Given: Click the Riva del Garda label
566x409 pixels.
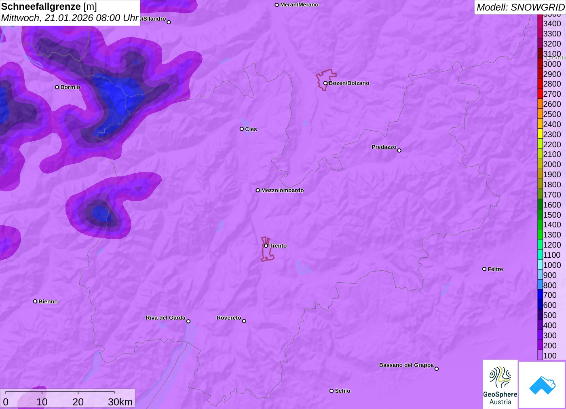Looking at the screenshot, I should point(166,318).
